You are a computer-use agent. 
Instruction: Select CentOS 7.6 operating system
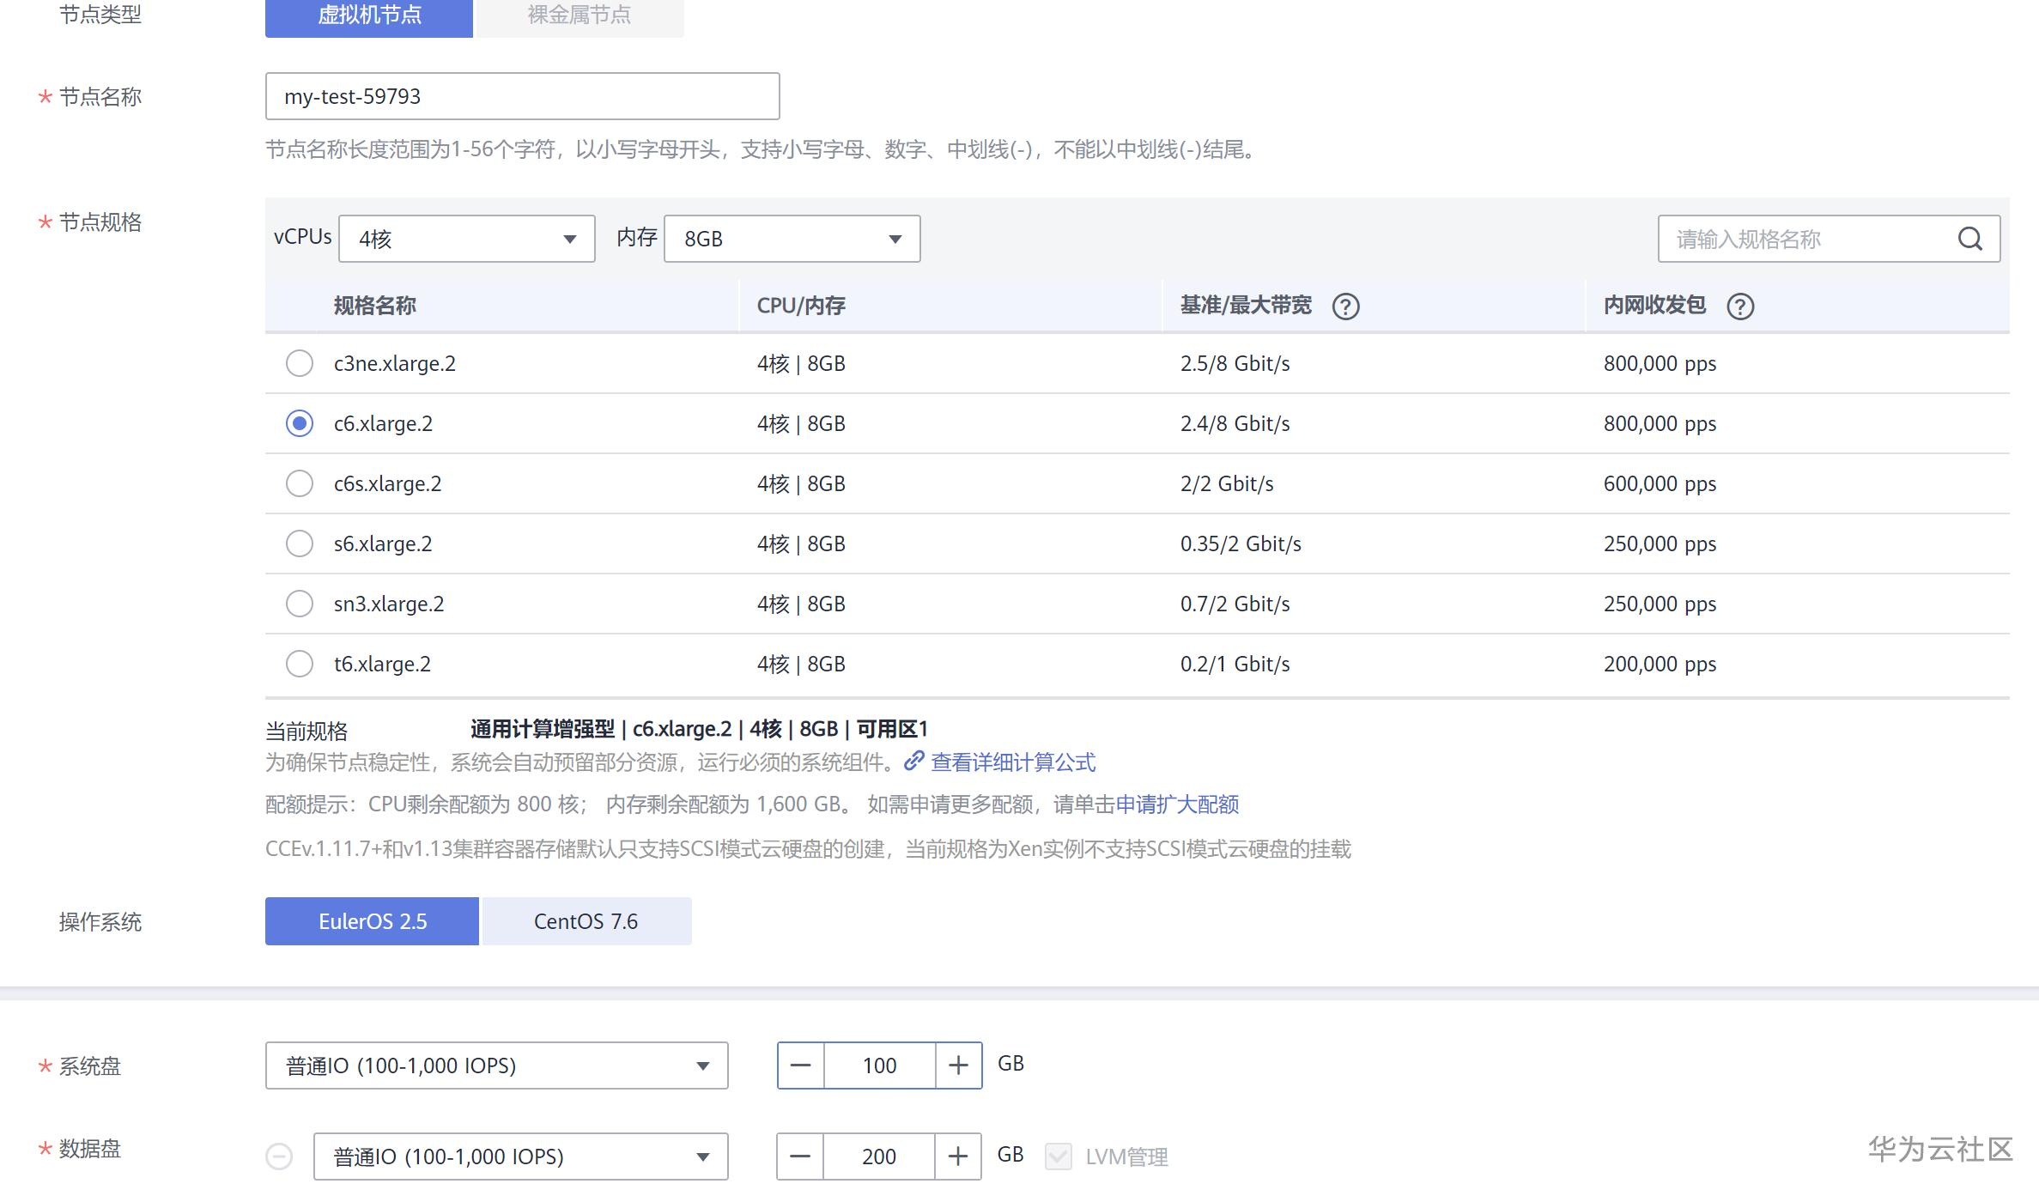click(x=586, y=921)
